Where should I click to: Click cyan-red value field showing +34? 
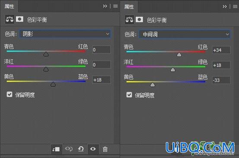click(x=221, y=50)
